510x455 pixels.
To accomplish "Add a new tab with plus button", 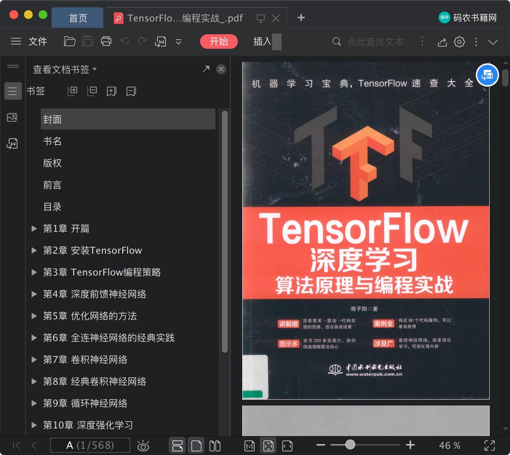I will coord(301,17).
